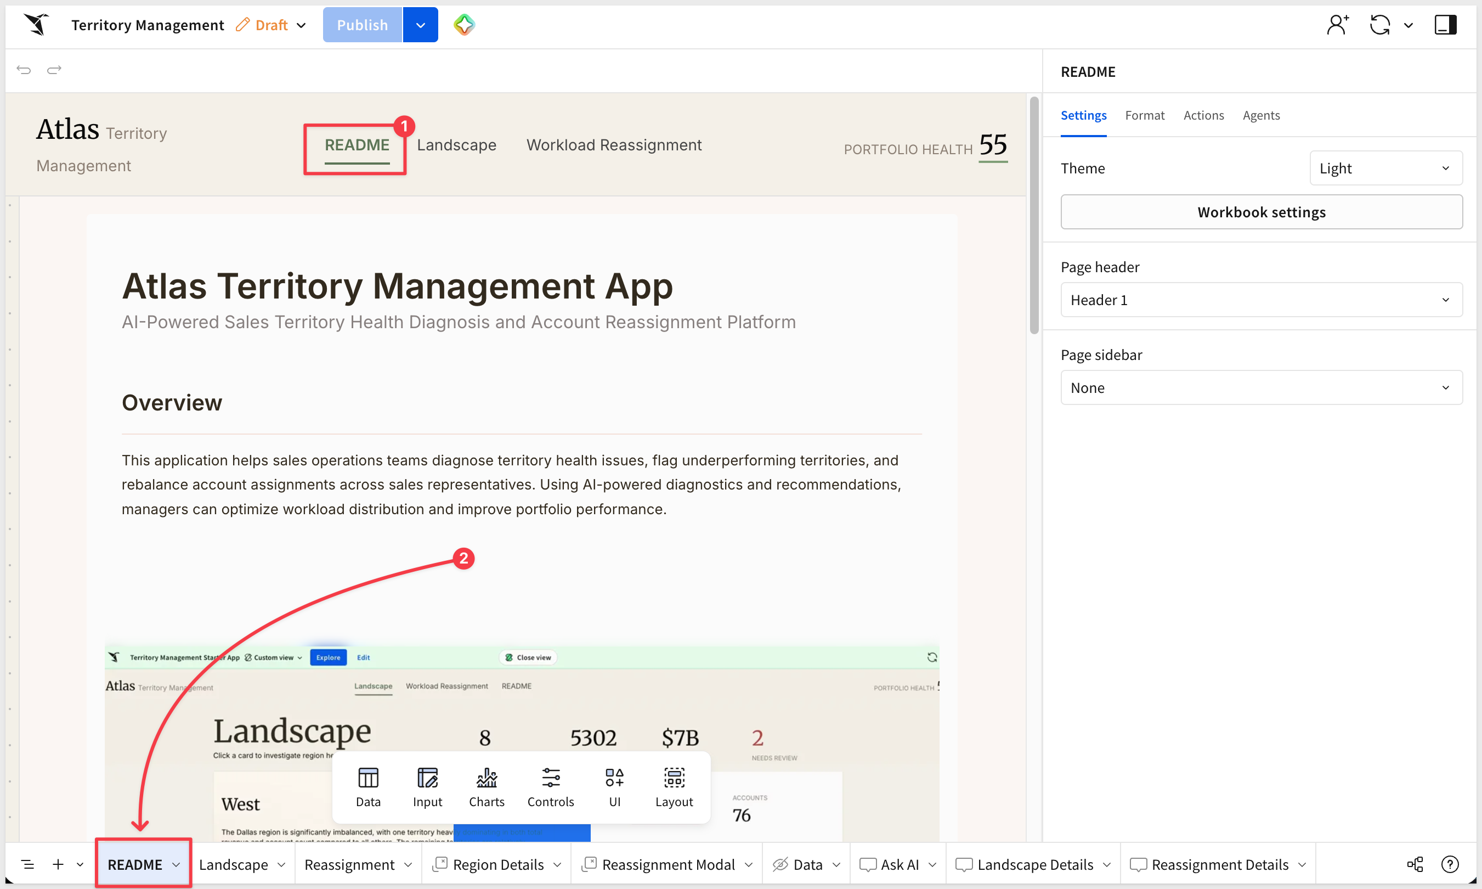Open the page list hamburger icon
This screenshot has width=1482, height=889.
click(x=27, y=864)
